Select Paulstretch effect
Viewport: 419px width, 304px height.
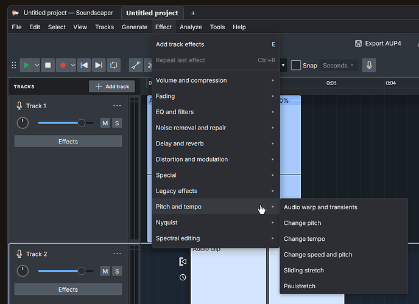click(343, 286)
